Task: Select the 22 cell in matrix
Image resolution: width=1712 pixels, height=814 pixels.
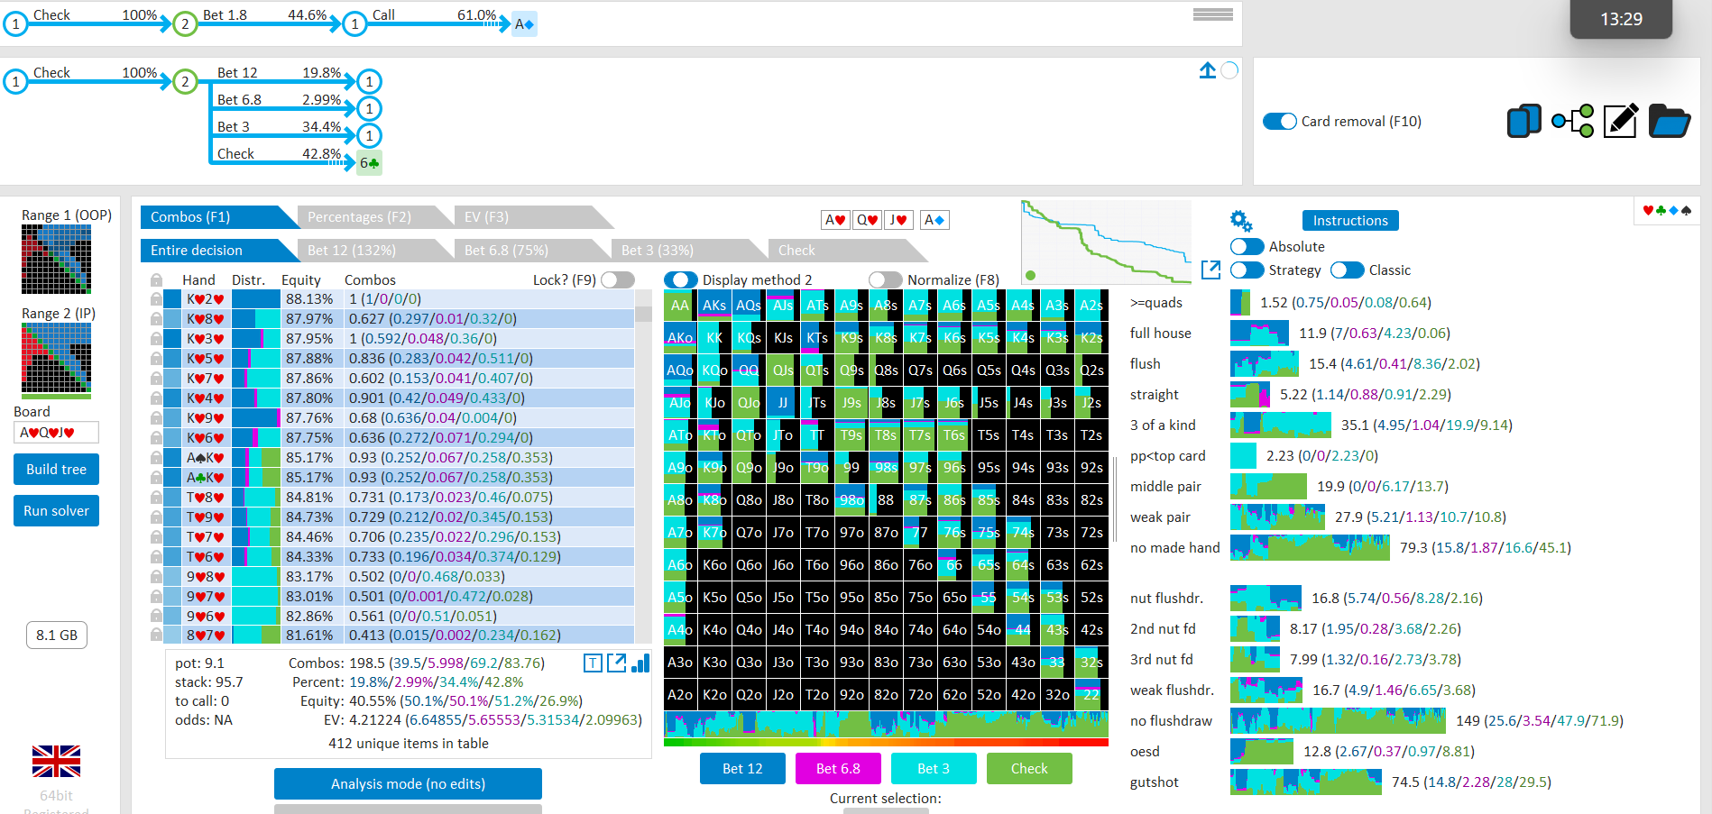Action: click(x=1091, y=695)
